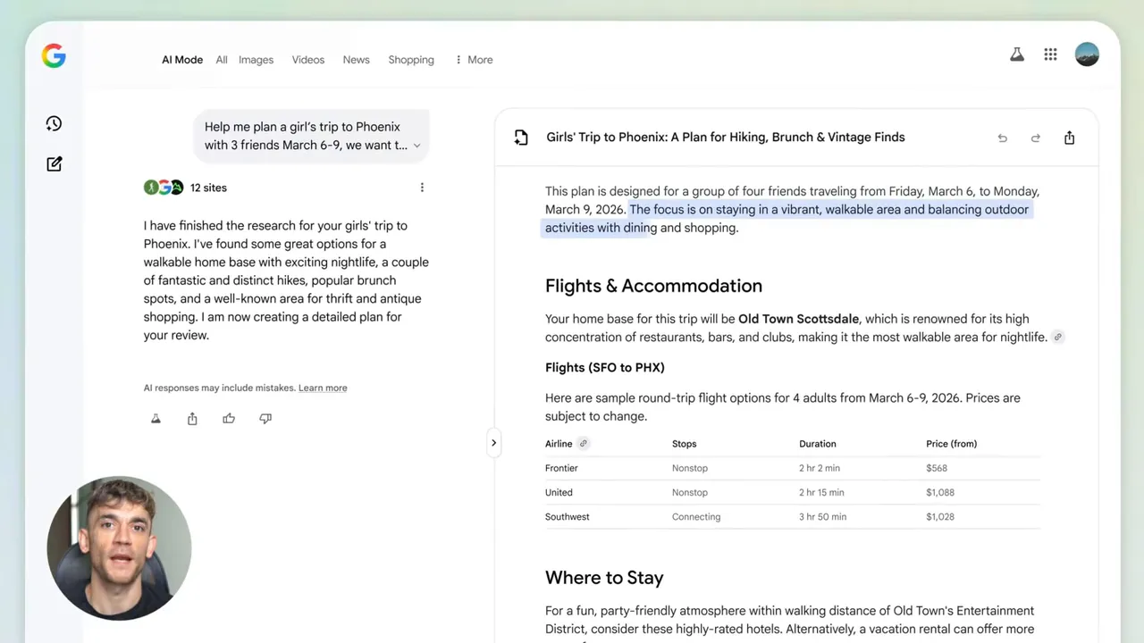This screenshot has height=643, width=1144.
Task: Click the presenter webcam thumbnail
Action: [119, 548]
